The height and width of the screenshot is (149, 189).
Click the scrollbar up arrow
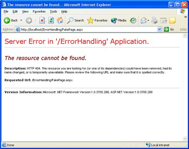[185, 35]
